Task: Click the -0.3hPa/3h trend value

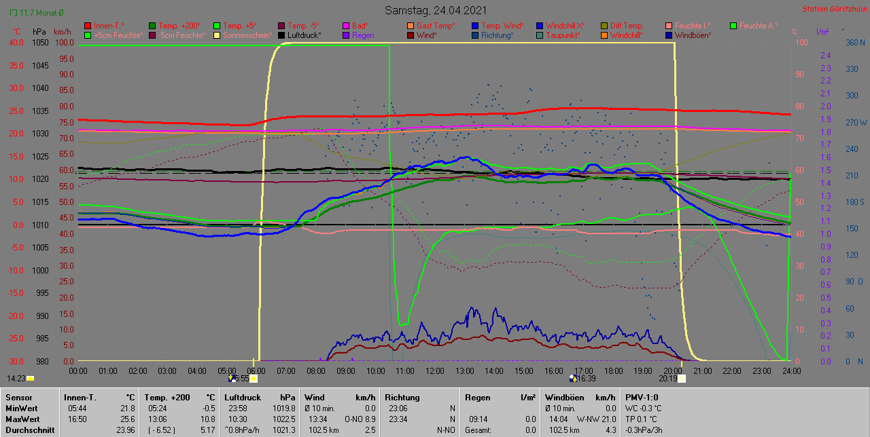Action: point(645,430)
